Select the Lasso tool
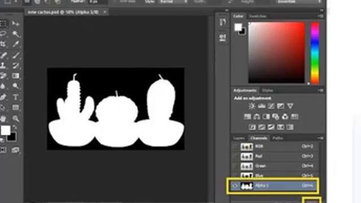361x203 pixels. coord(3,34)
